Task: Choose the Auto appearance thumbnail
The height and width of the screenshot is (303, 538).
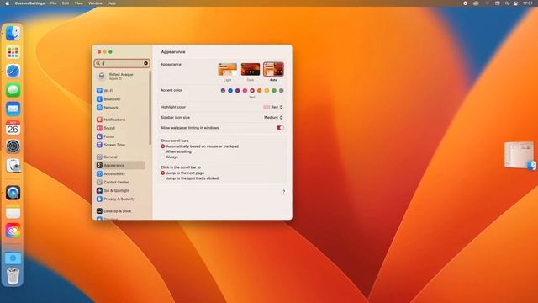Action: pos(273,69)
